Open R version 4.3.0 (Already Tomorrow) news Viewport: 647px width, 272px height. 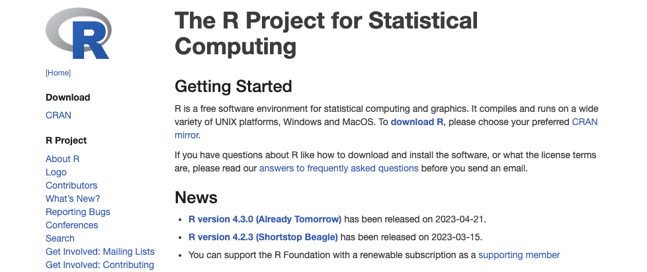pyautogui.click(x=265, y=219)
